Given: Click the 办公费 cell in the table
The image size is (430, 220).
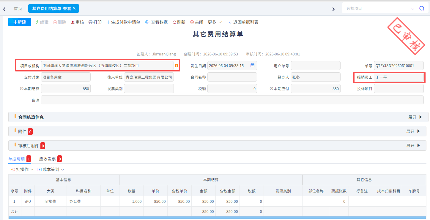Looking at the screenshot, I should pyautogui.click(x=84, y=201).
